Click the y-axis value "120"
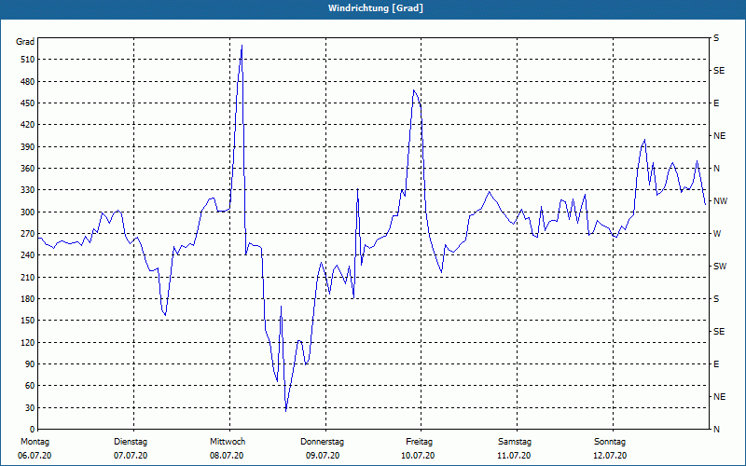The height and width of the screenshot is (466, 746). pos(26,342)
